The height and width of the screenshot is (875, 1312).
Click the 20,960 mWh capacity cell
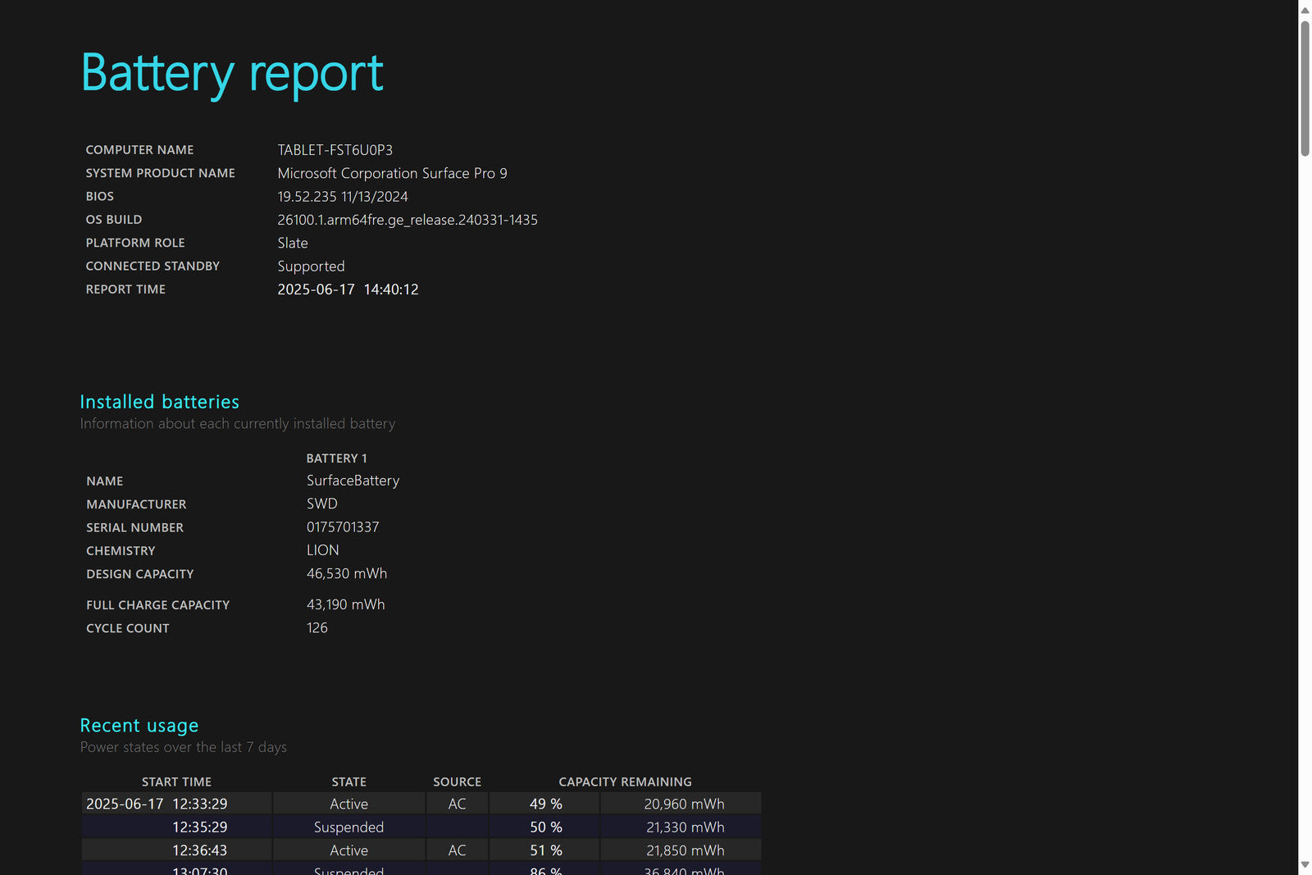coord(684,804)
